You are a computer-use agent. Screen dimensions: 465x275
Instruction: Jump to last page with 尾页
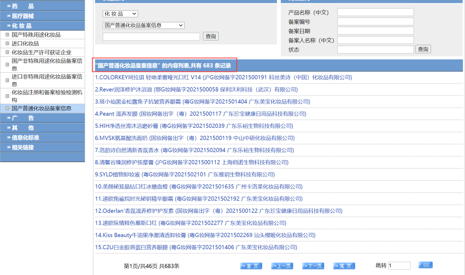click(344, 266)
